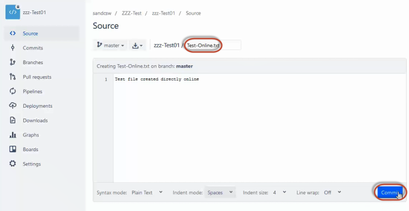Click the Boards icon in sidebar
409x211 pixels.
(x=13, y=149)
